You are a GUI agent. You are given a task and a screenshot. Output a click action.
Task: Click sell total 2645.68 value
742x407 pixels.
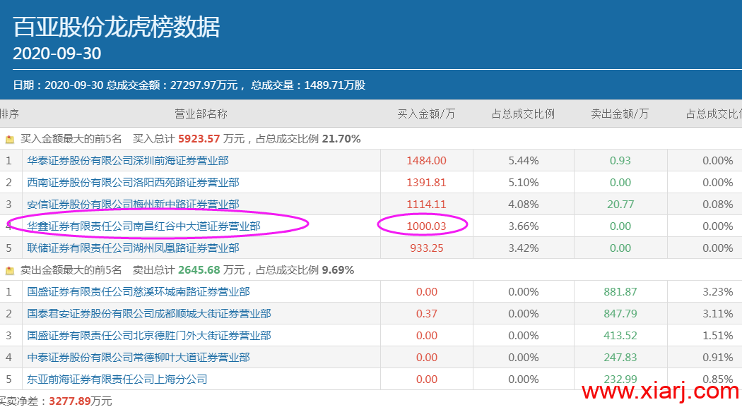click(x=199, y=270)
